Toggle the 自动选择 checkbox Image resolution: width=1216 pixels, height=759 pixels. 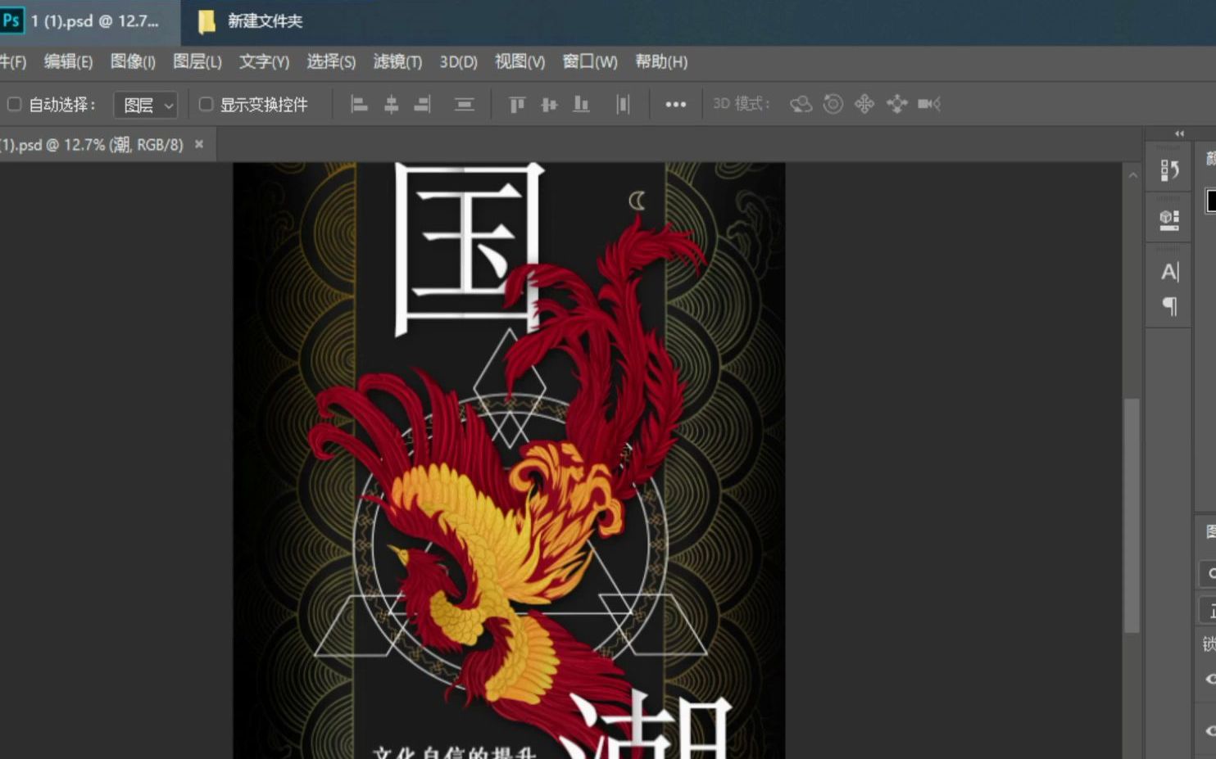[x=14, y=104]
